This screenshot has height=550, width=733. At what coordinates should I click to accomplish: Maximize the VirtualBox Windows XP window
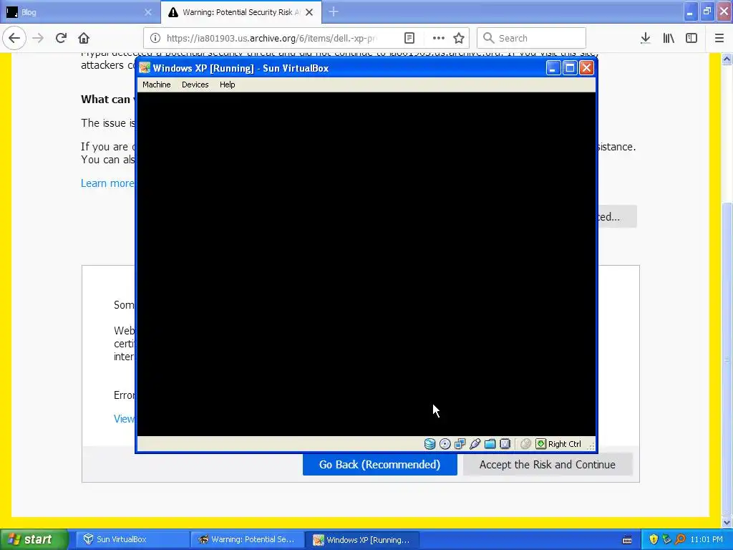pos(570,68)
